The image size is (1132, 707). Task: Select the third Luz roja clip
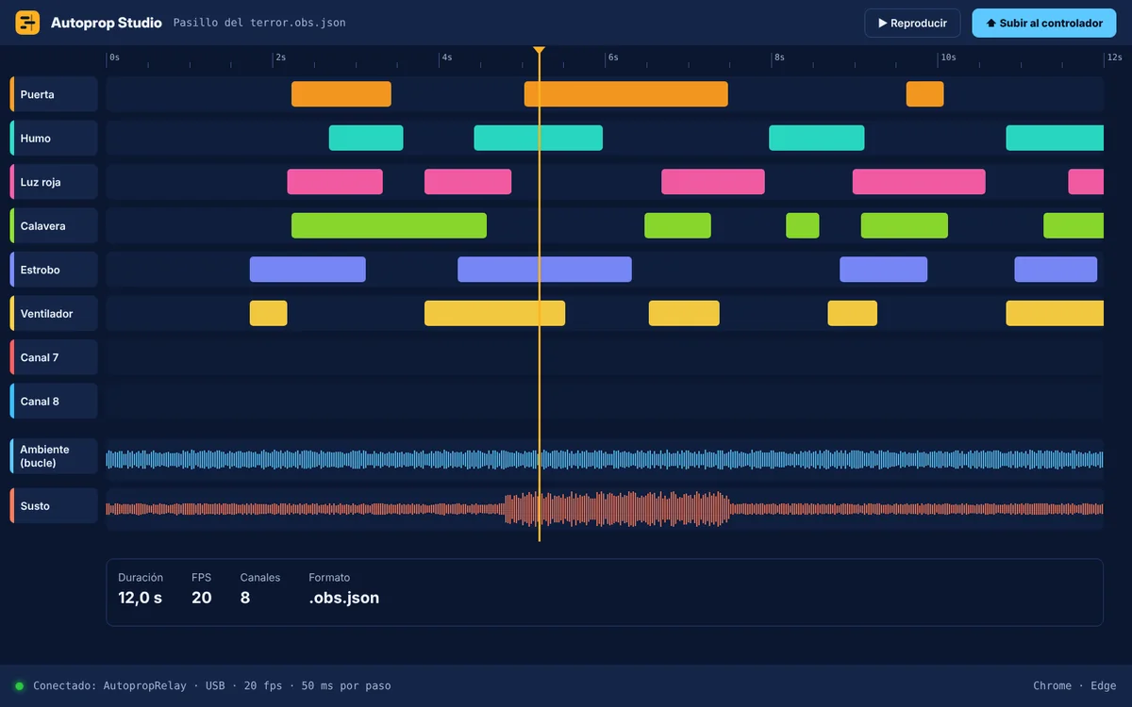(713, 182)
